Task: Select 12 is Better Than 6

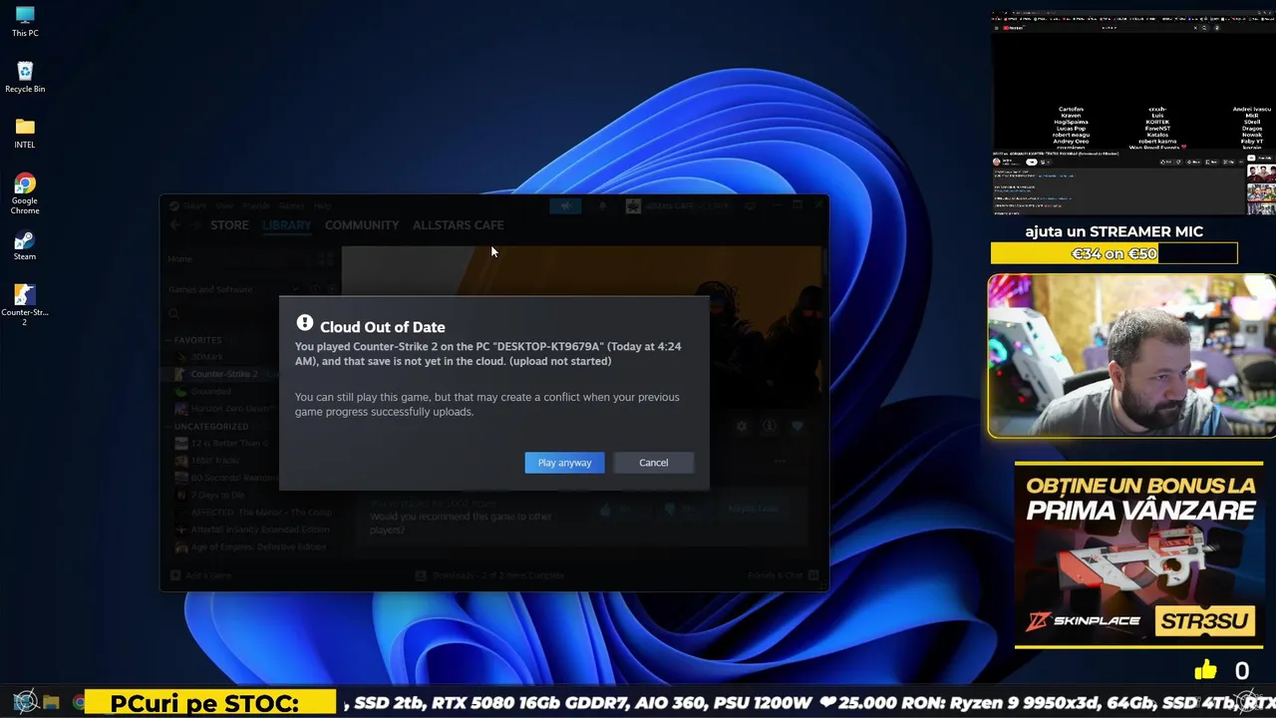Action: coord(222,443)
